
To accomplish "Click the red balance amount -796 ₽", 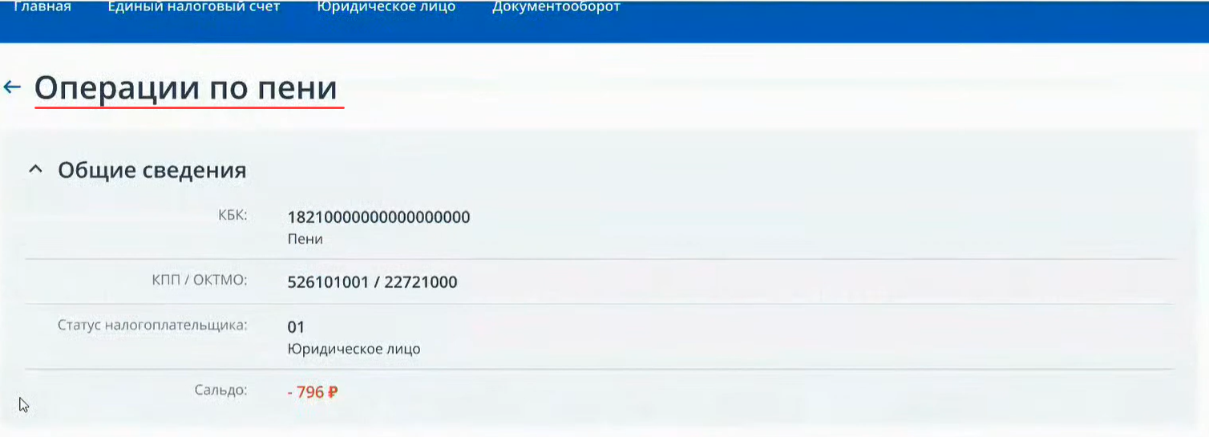I will 313,393.
